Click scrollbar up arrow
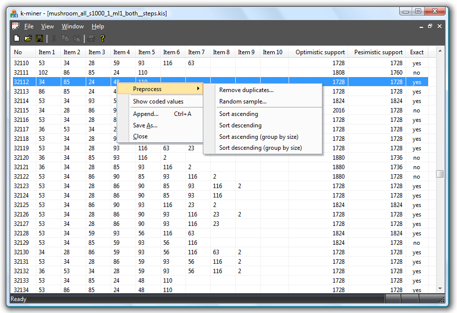The width and height of the screenshot is (457, 313). (x=440, y=51)
